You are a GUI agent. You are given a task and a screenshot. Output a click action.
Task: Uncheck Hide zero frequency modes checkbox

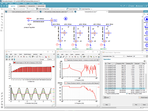click(x=127, y=94)
